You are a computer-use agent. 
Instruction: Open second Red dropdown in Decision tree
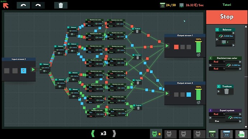pos(217,69)
